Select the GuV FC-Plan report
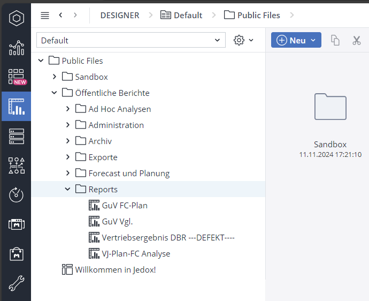Image resolution: width=369 pixels, height=301 pixels. pyautogui.click(x=124, y=206)
